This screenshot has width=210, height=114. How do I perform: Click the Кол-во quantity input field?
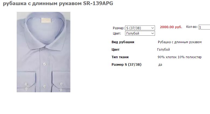(x=204, y=27)
